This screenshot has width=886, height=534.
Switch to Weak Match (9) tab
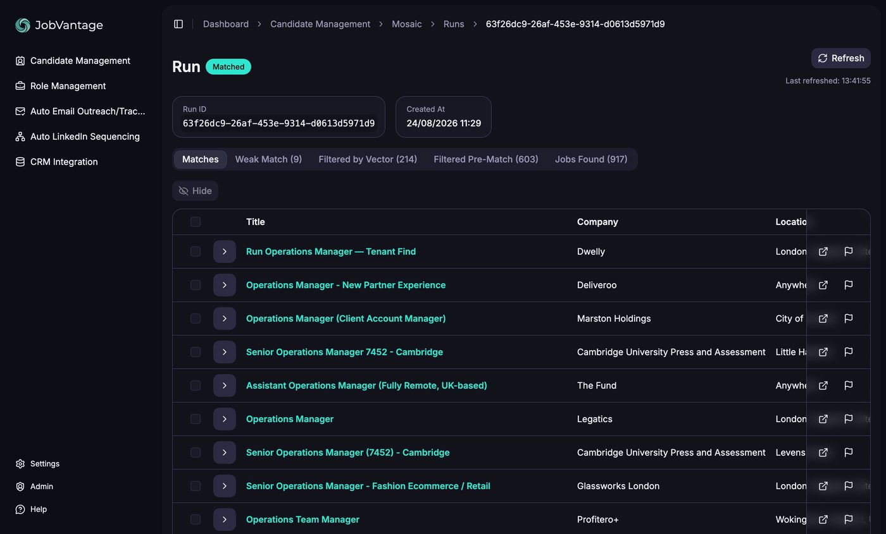coord(268,159)
